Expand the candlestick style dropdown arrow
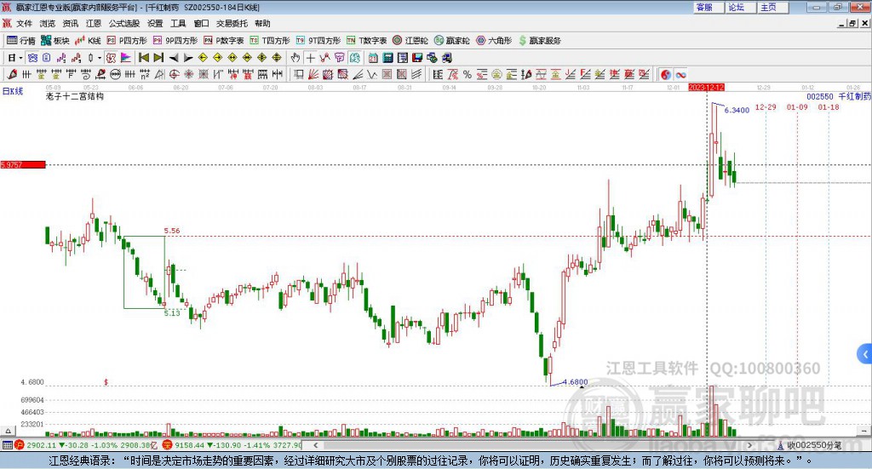Viewport: 872px width, 469px height. [x=100, y=58]
